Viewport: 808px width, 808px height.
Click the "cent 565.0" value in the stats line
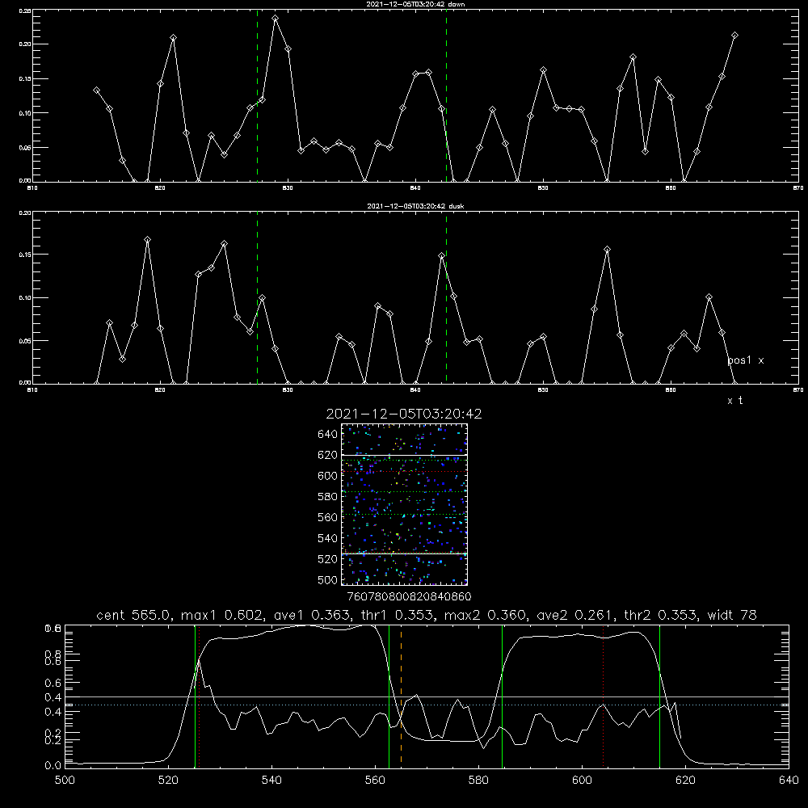(133, 615)
